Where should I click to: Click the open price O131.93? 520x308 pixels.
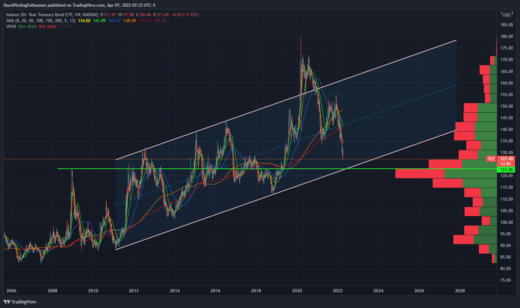(x=108, y=15)
